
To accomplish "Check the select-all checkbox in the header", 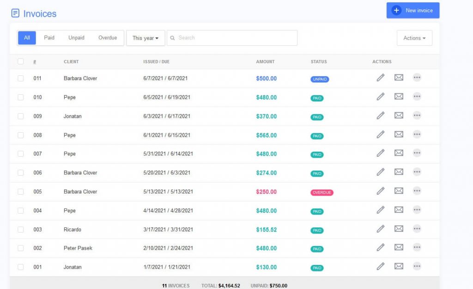I will (20, 61).
